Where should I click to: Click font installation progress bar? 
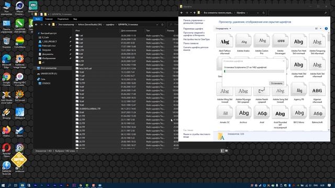click(x=254, y=72)
